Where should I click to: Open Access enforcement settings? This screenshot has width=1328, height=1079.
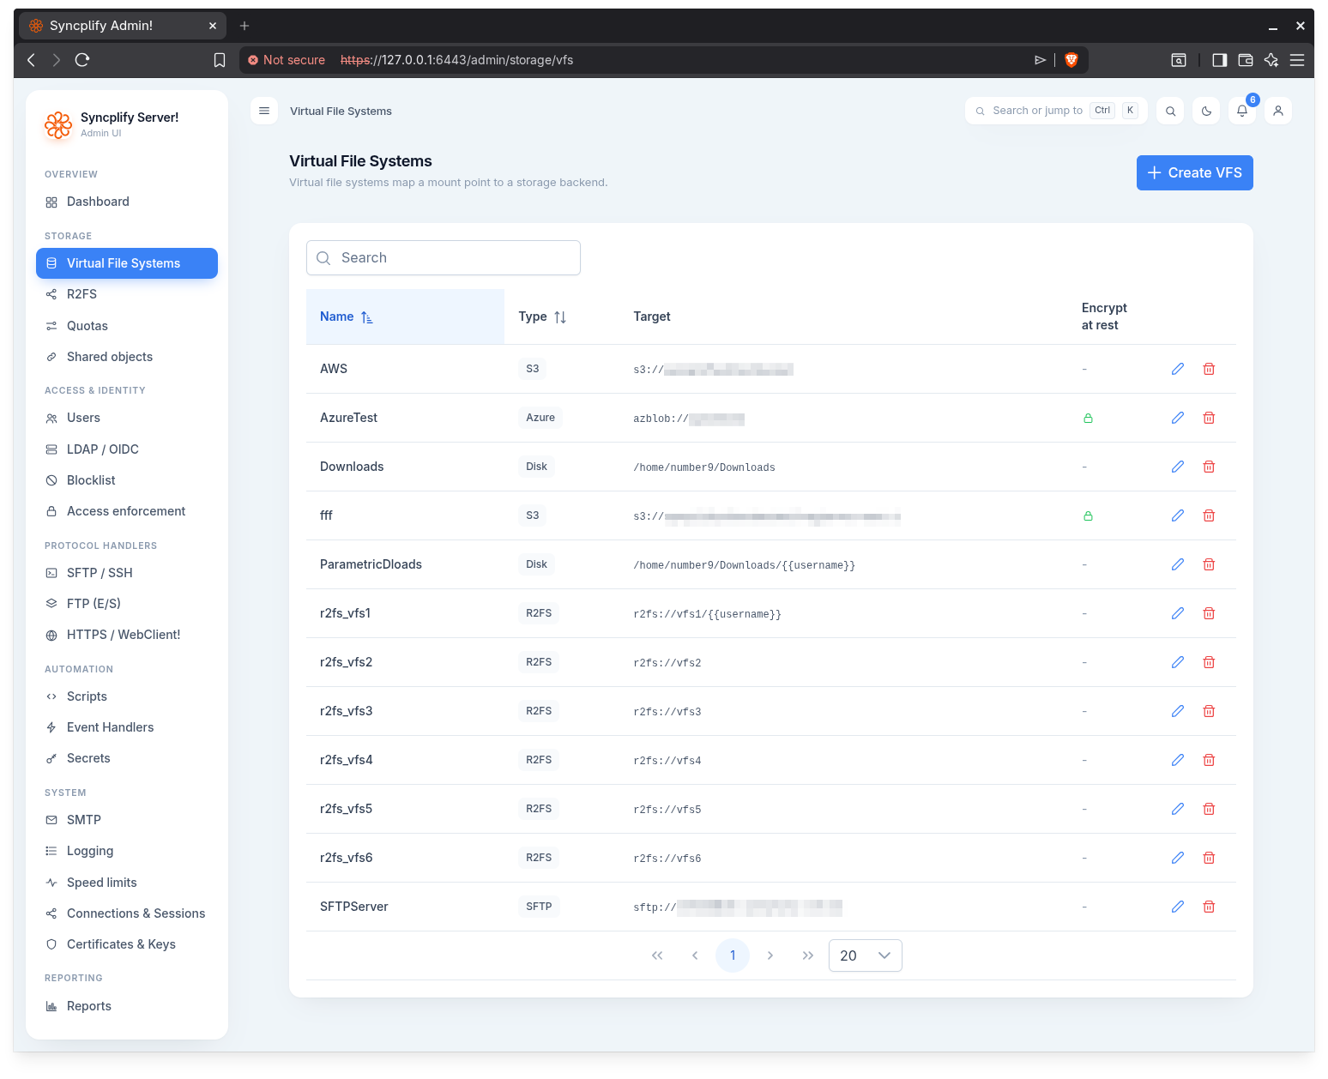point(127,511)
